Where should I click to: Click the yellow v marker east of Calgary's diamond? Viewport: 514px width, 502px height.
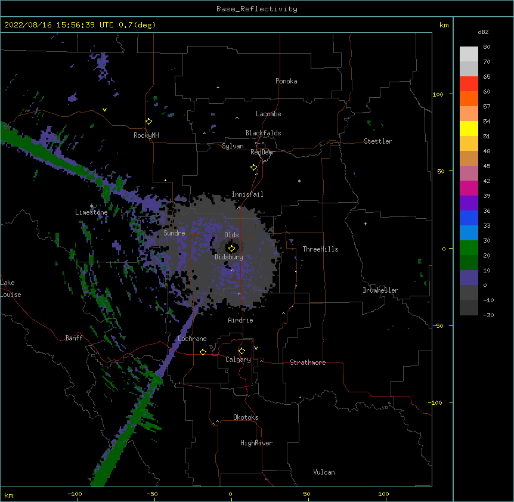[x=256, y=348]
